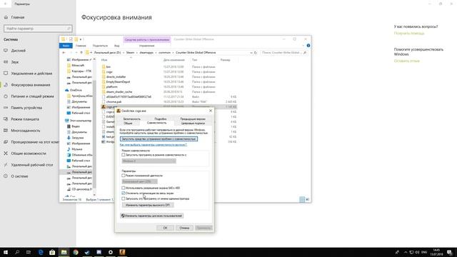The width and height of the screenshot is (457, 257).
Task: Enable compatibility mode checkbox
Action: [x=124, y=155]
